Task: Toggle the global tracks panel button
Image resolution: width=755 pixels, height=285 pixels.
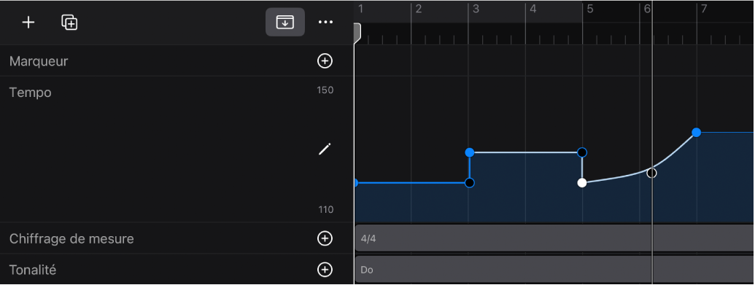Action: [x=285, y=22]
